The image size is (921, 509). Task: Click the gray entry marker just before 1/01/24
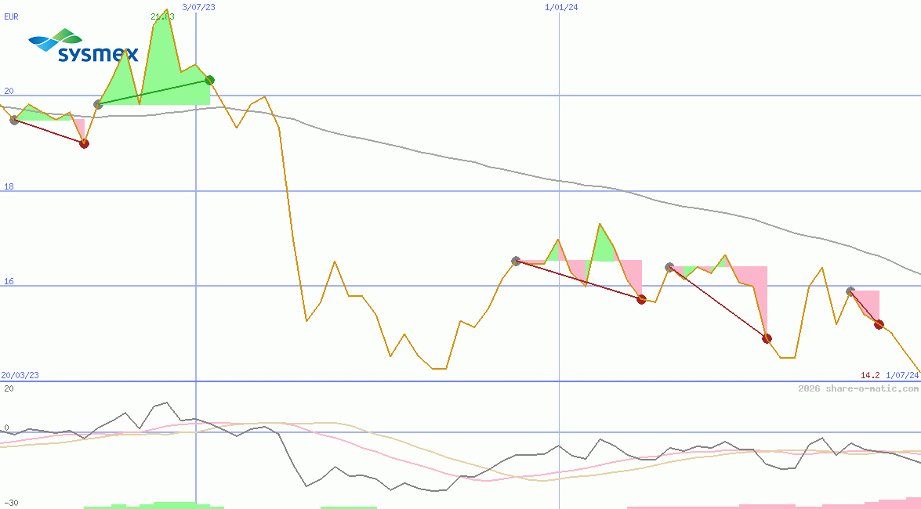(x=516, y=261)
